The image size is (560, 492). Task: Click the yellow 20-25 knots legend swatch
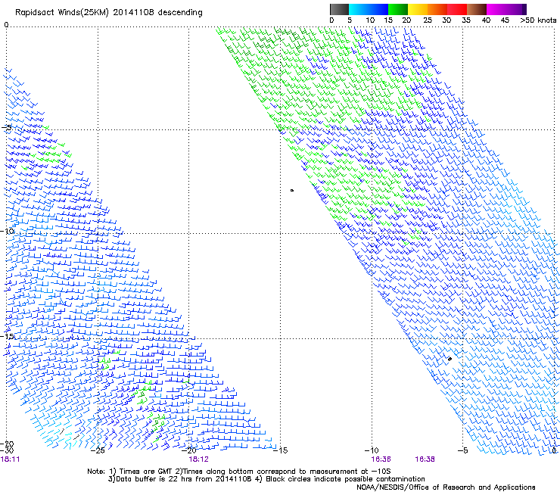(x=418, y=9)
